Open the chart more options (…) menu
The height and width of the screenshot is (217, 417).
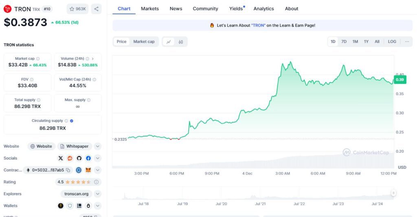(x=407, y=42)
